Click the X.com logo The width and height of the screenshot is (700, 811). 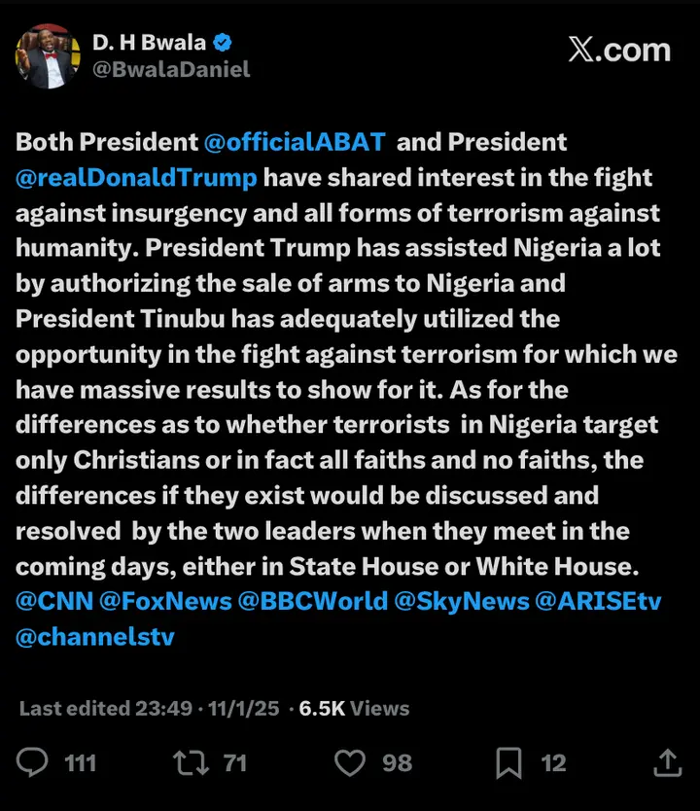point(619,50)
